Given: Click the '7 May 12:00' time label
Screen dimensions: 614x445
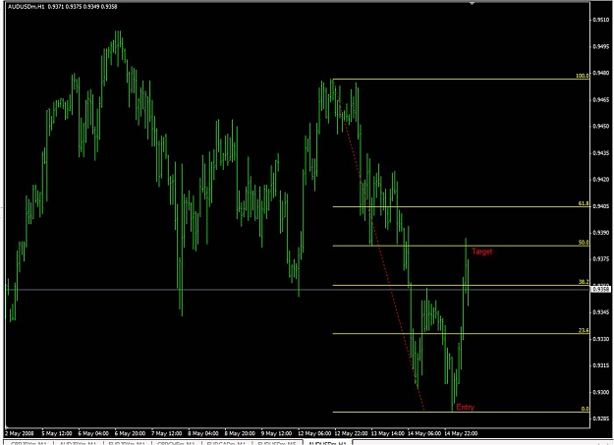Looking at the screenshot, I should tap(167, 433).
